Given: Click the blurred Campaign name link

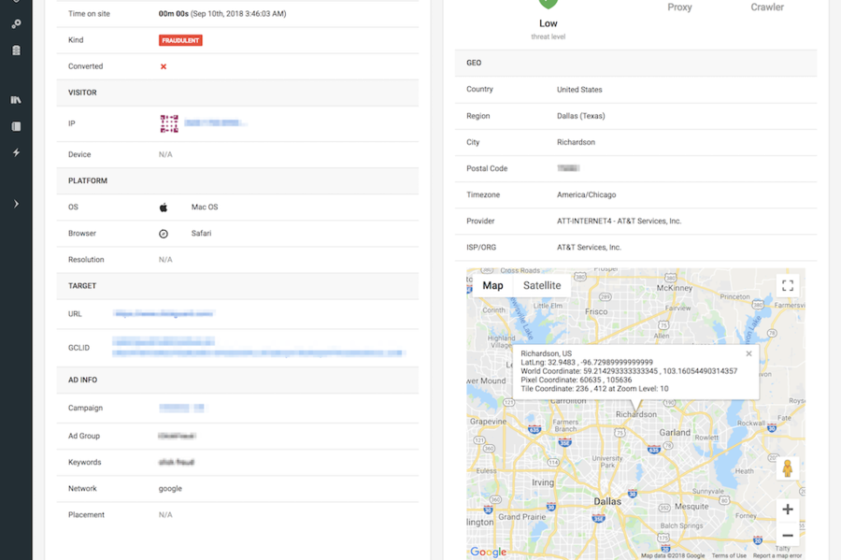Looking at the screenshot, I should [180, 409].
